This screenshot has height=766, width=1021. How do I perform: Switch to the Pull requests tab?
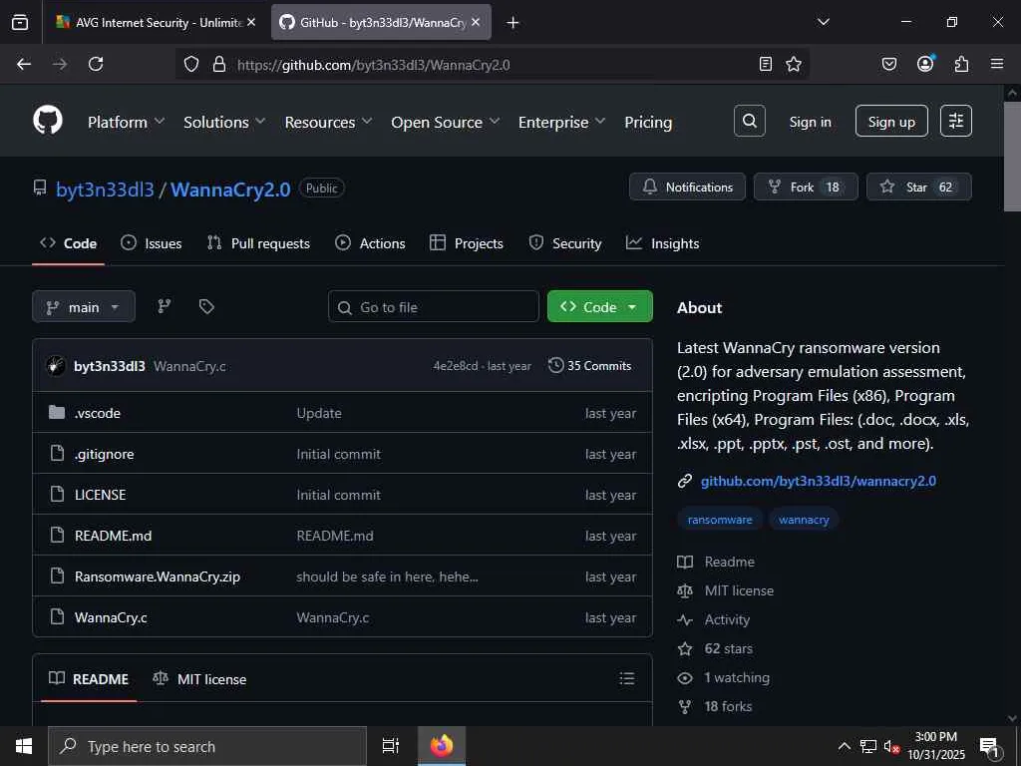pyautogui.click(x=258, y=243)
